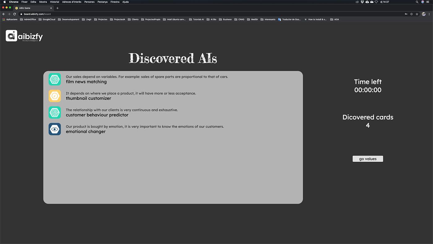Image resolution: width=433 pixels, height=244 pixels.
Task: Click the emotional changer title
Action: [x=86, y=132]
